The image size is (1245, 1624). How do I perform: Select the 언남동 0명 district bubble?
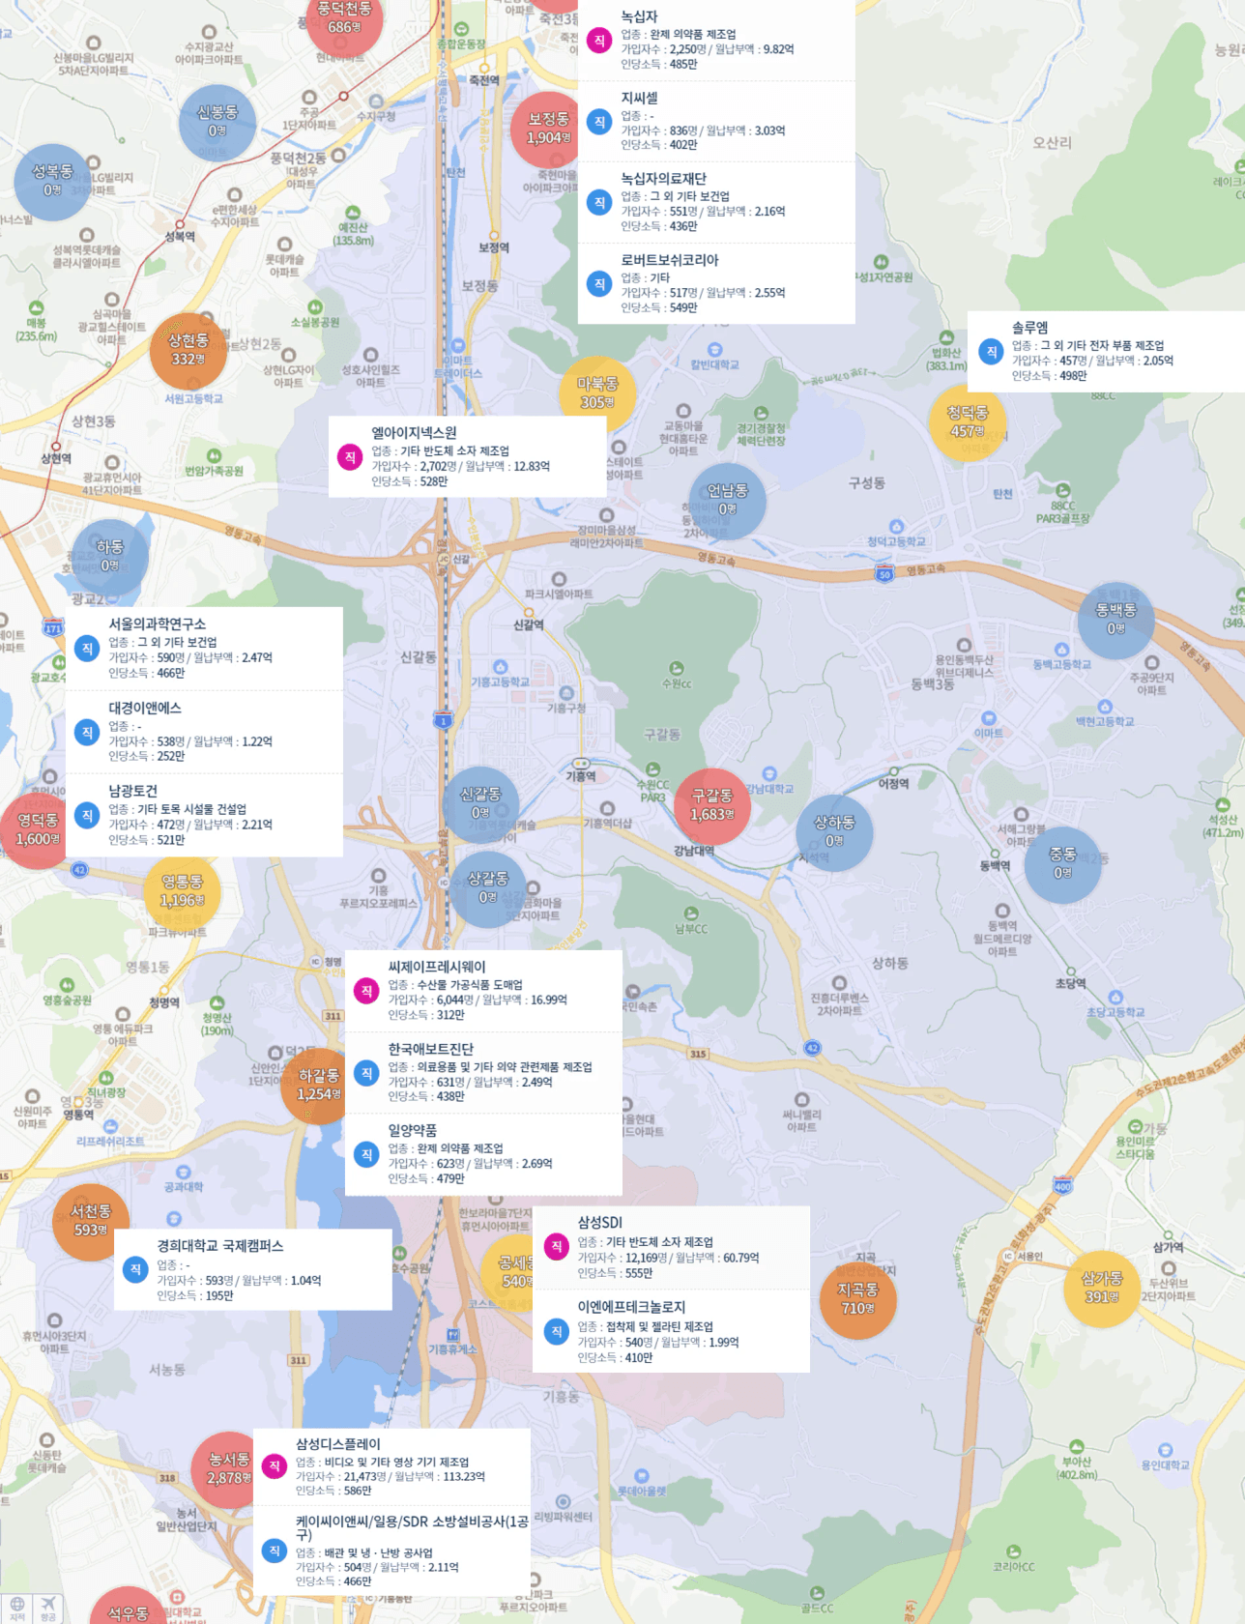pos(727,501)
